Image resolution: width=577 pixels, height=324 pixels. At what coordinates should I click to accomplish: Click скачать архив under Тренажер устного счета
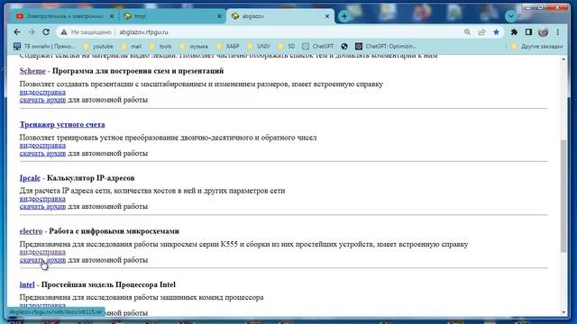click(42, 154)
